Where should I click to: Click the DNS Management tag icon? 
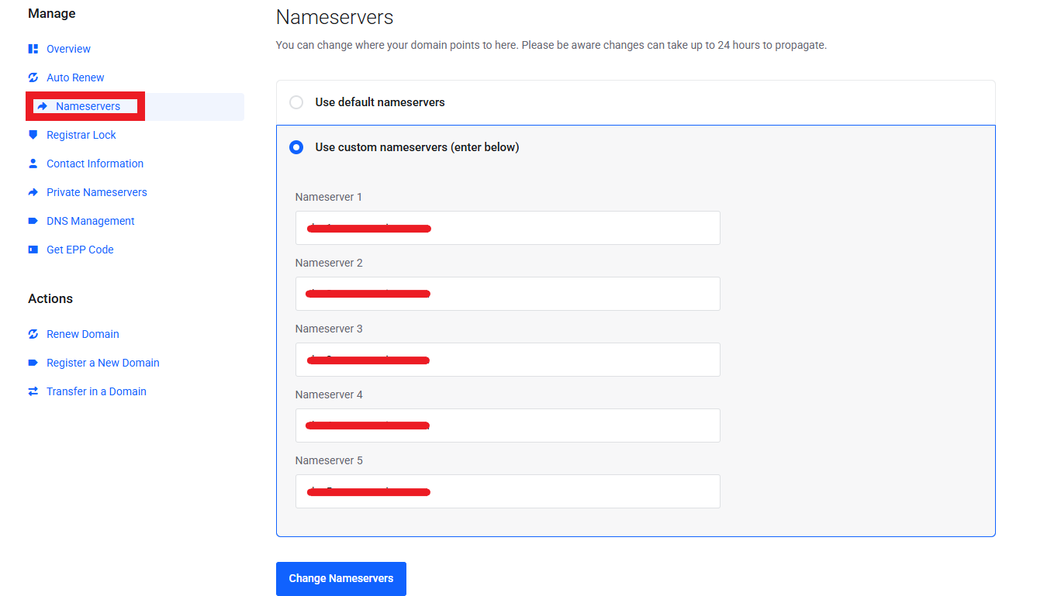click(x=33, y=221)
